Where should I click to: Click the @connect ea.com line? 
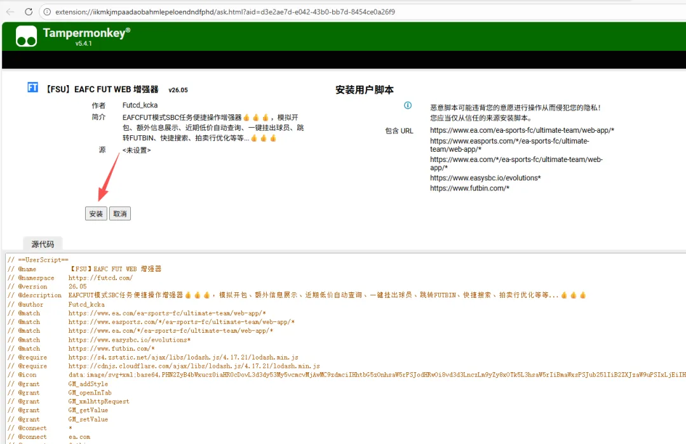(49, 437)
